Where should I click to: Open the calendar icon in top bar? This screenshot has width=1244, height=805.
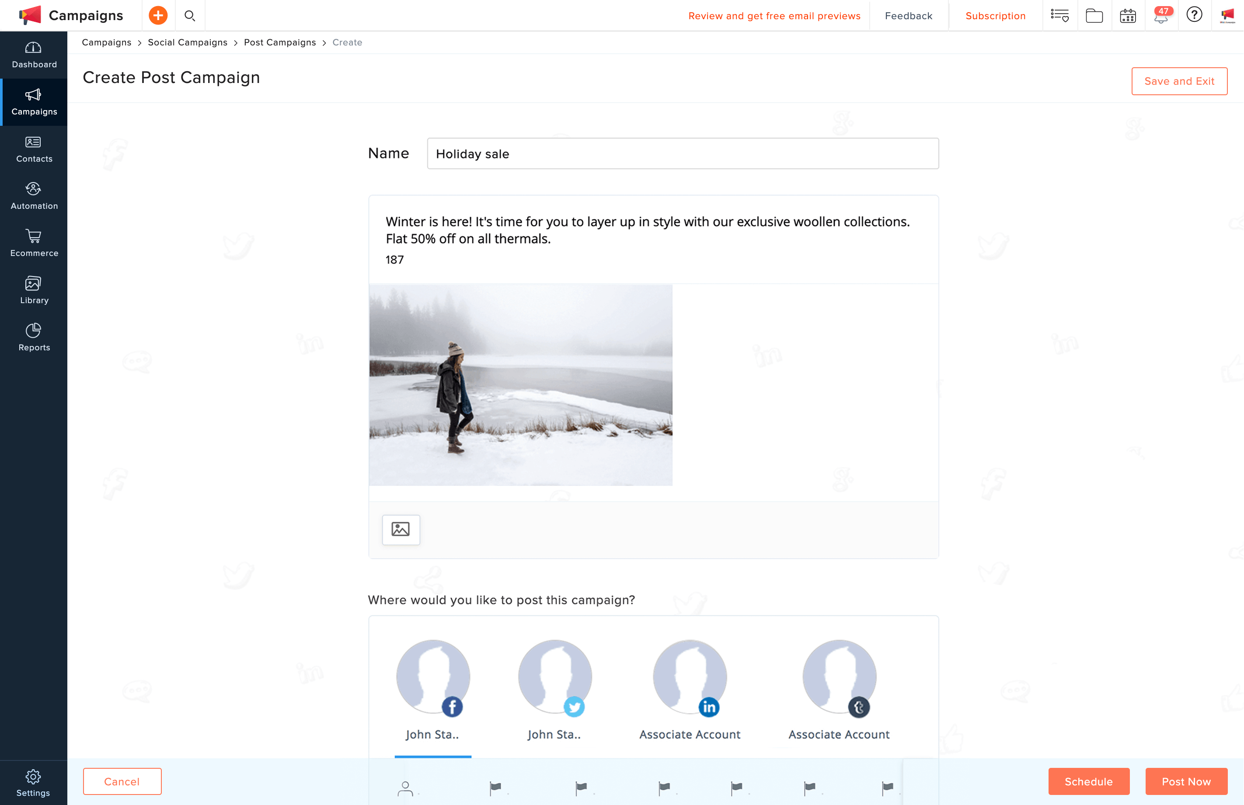pos(1127,16)
